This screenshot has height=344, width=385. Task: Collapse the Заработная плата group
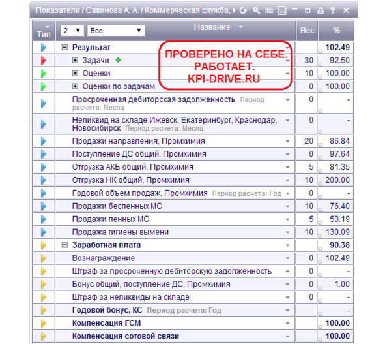64,245
